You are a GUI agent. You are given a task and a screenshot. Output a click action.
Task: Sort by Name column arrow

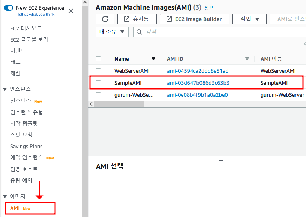click(x=153, y=59)
